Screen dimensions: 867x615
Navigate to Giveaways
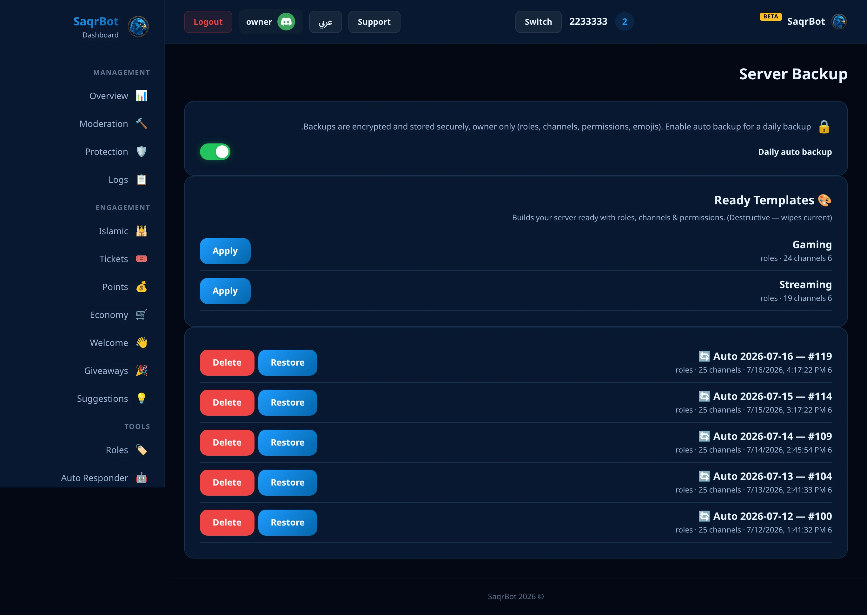point(116,371)
